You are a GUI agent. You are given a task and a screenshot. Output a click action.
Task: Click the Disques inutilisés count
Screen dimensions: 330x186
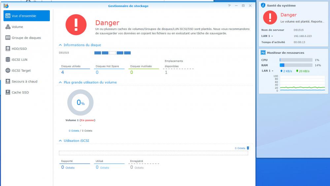coord(132,72)
